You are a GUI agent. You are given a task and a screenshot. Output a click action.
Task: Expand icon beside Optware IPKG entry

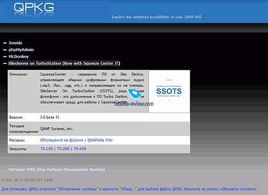(5, 170)
